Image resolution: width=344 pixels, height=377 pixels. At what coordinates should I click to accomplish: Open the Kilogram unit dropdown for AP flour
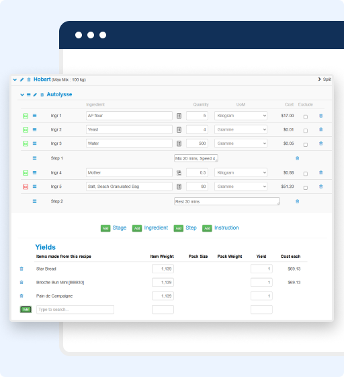point(241,116)
